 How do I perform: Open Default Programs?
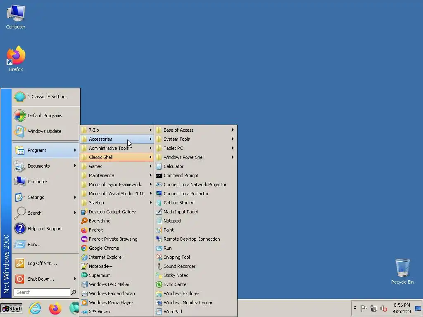[x=46, y=116]
